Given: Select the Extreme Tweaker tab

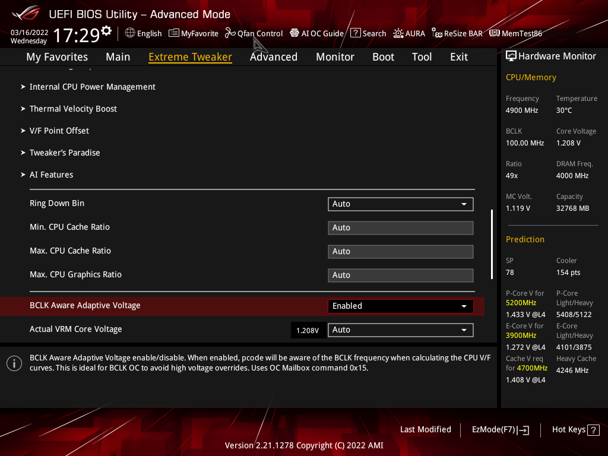Looking at the screenshot, I should pos(191,57).
